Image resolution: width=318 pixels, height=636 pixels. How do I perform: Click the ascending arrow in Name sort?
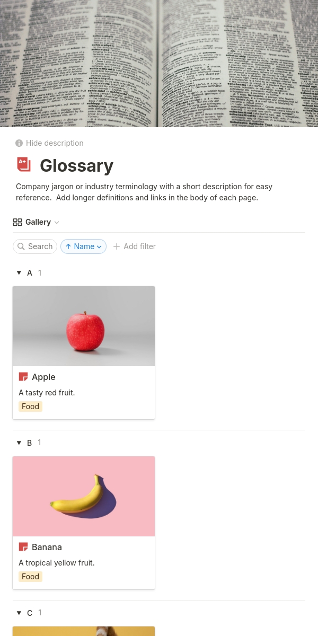pos(68,246)
